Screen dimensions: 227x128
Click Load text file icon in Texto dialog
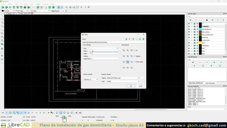coord(130,39)
